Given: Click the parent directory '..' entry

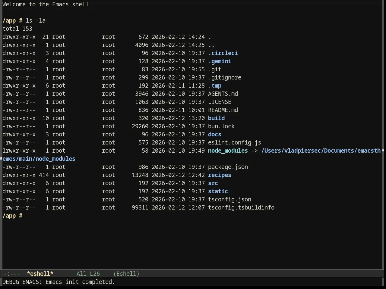Looking at the screenshot, I should (x=211, y=45).
